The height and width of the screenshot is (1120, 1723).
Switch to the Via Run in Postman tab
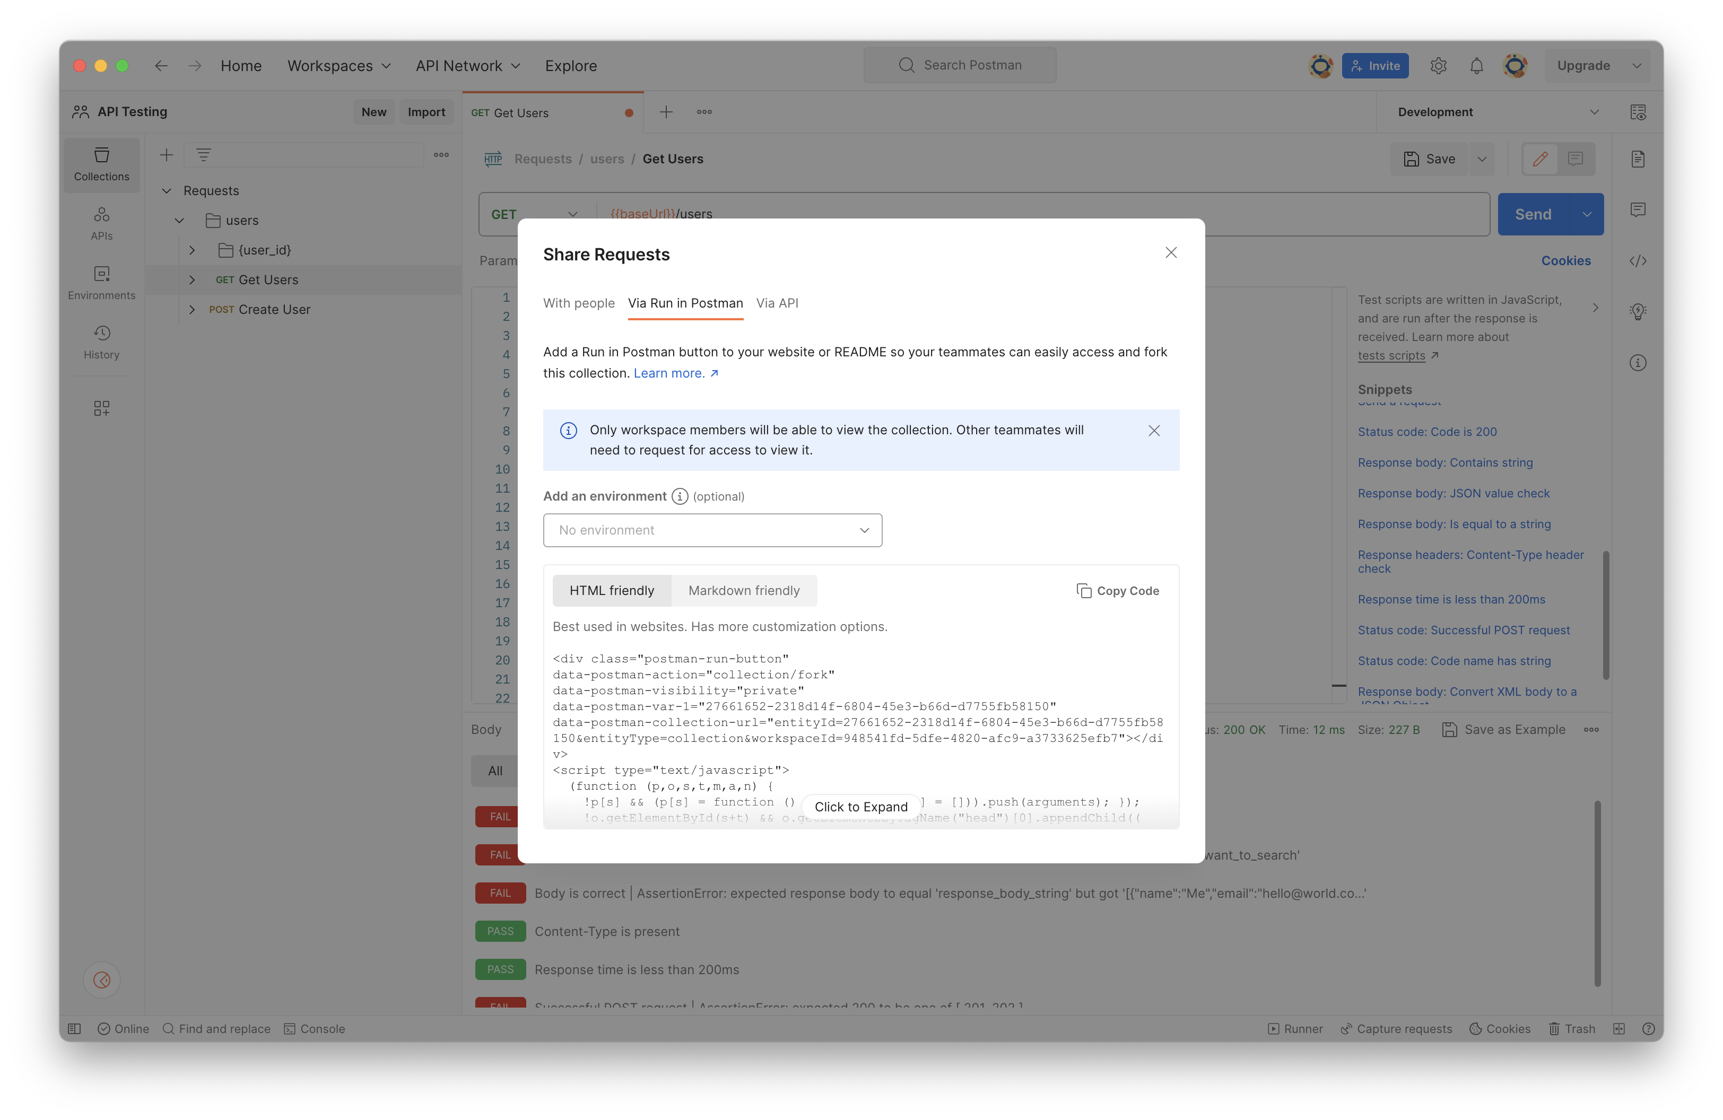coord(685,303)
